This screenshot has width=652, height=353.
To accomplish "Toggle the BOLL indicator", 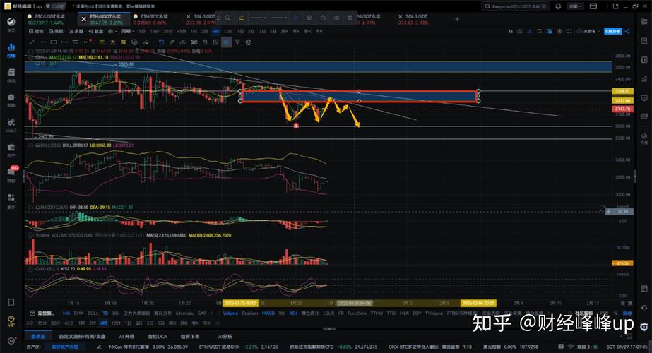I will [93, 313].
